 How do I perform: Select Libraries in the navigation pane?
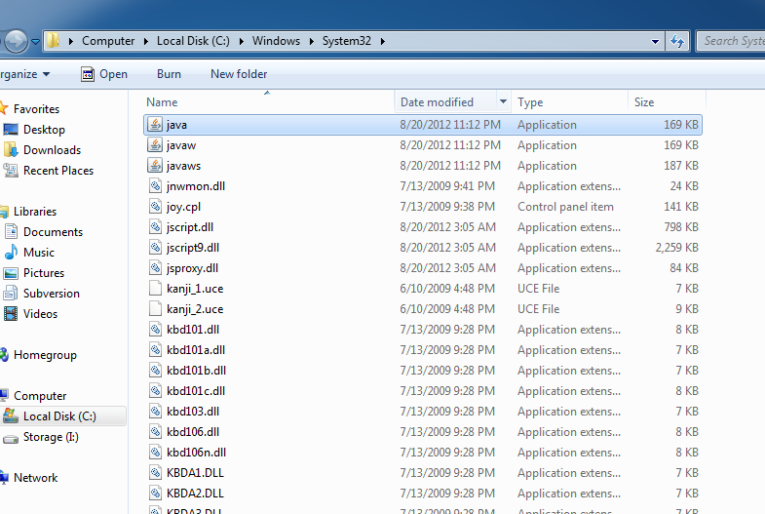(x=35, y=212)
